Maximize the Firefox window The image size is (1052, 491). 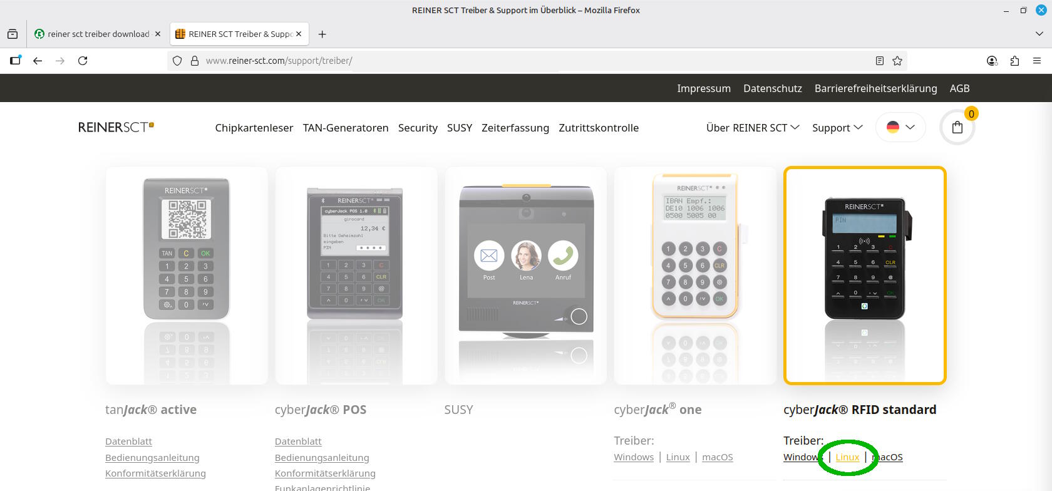(x=1023, y=10)
